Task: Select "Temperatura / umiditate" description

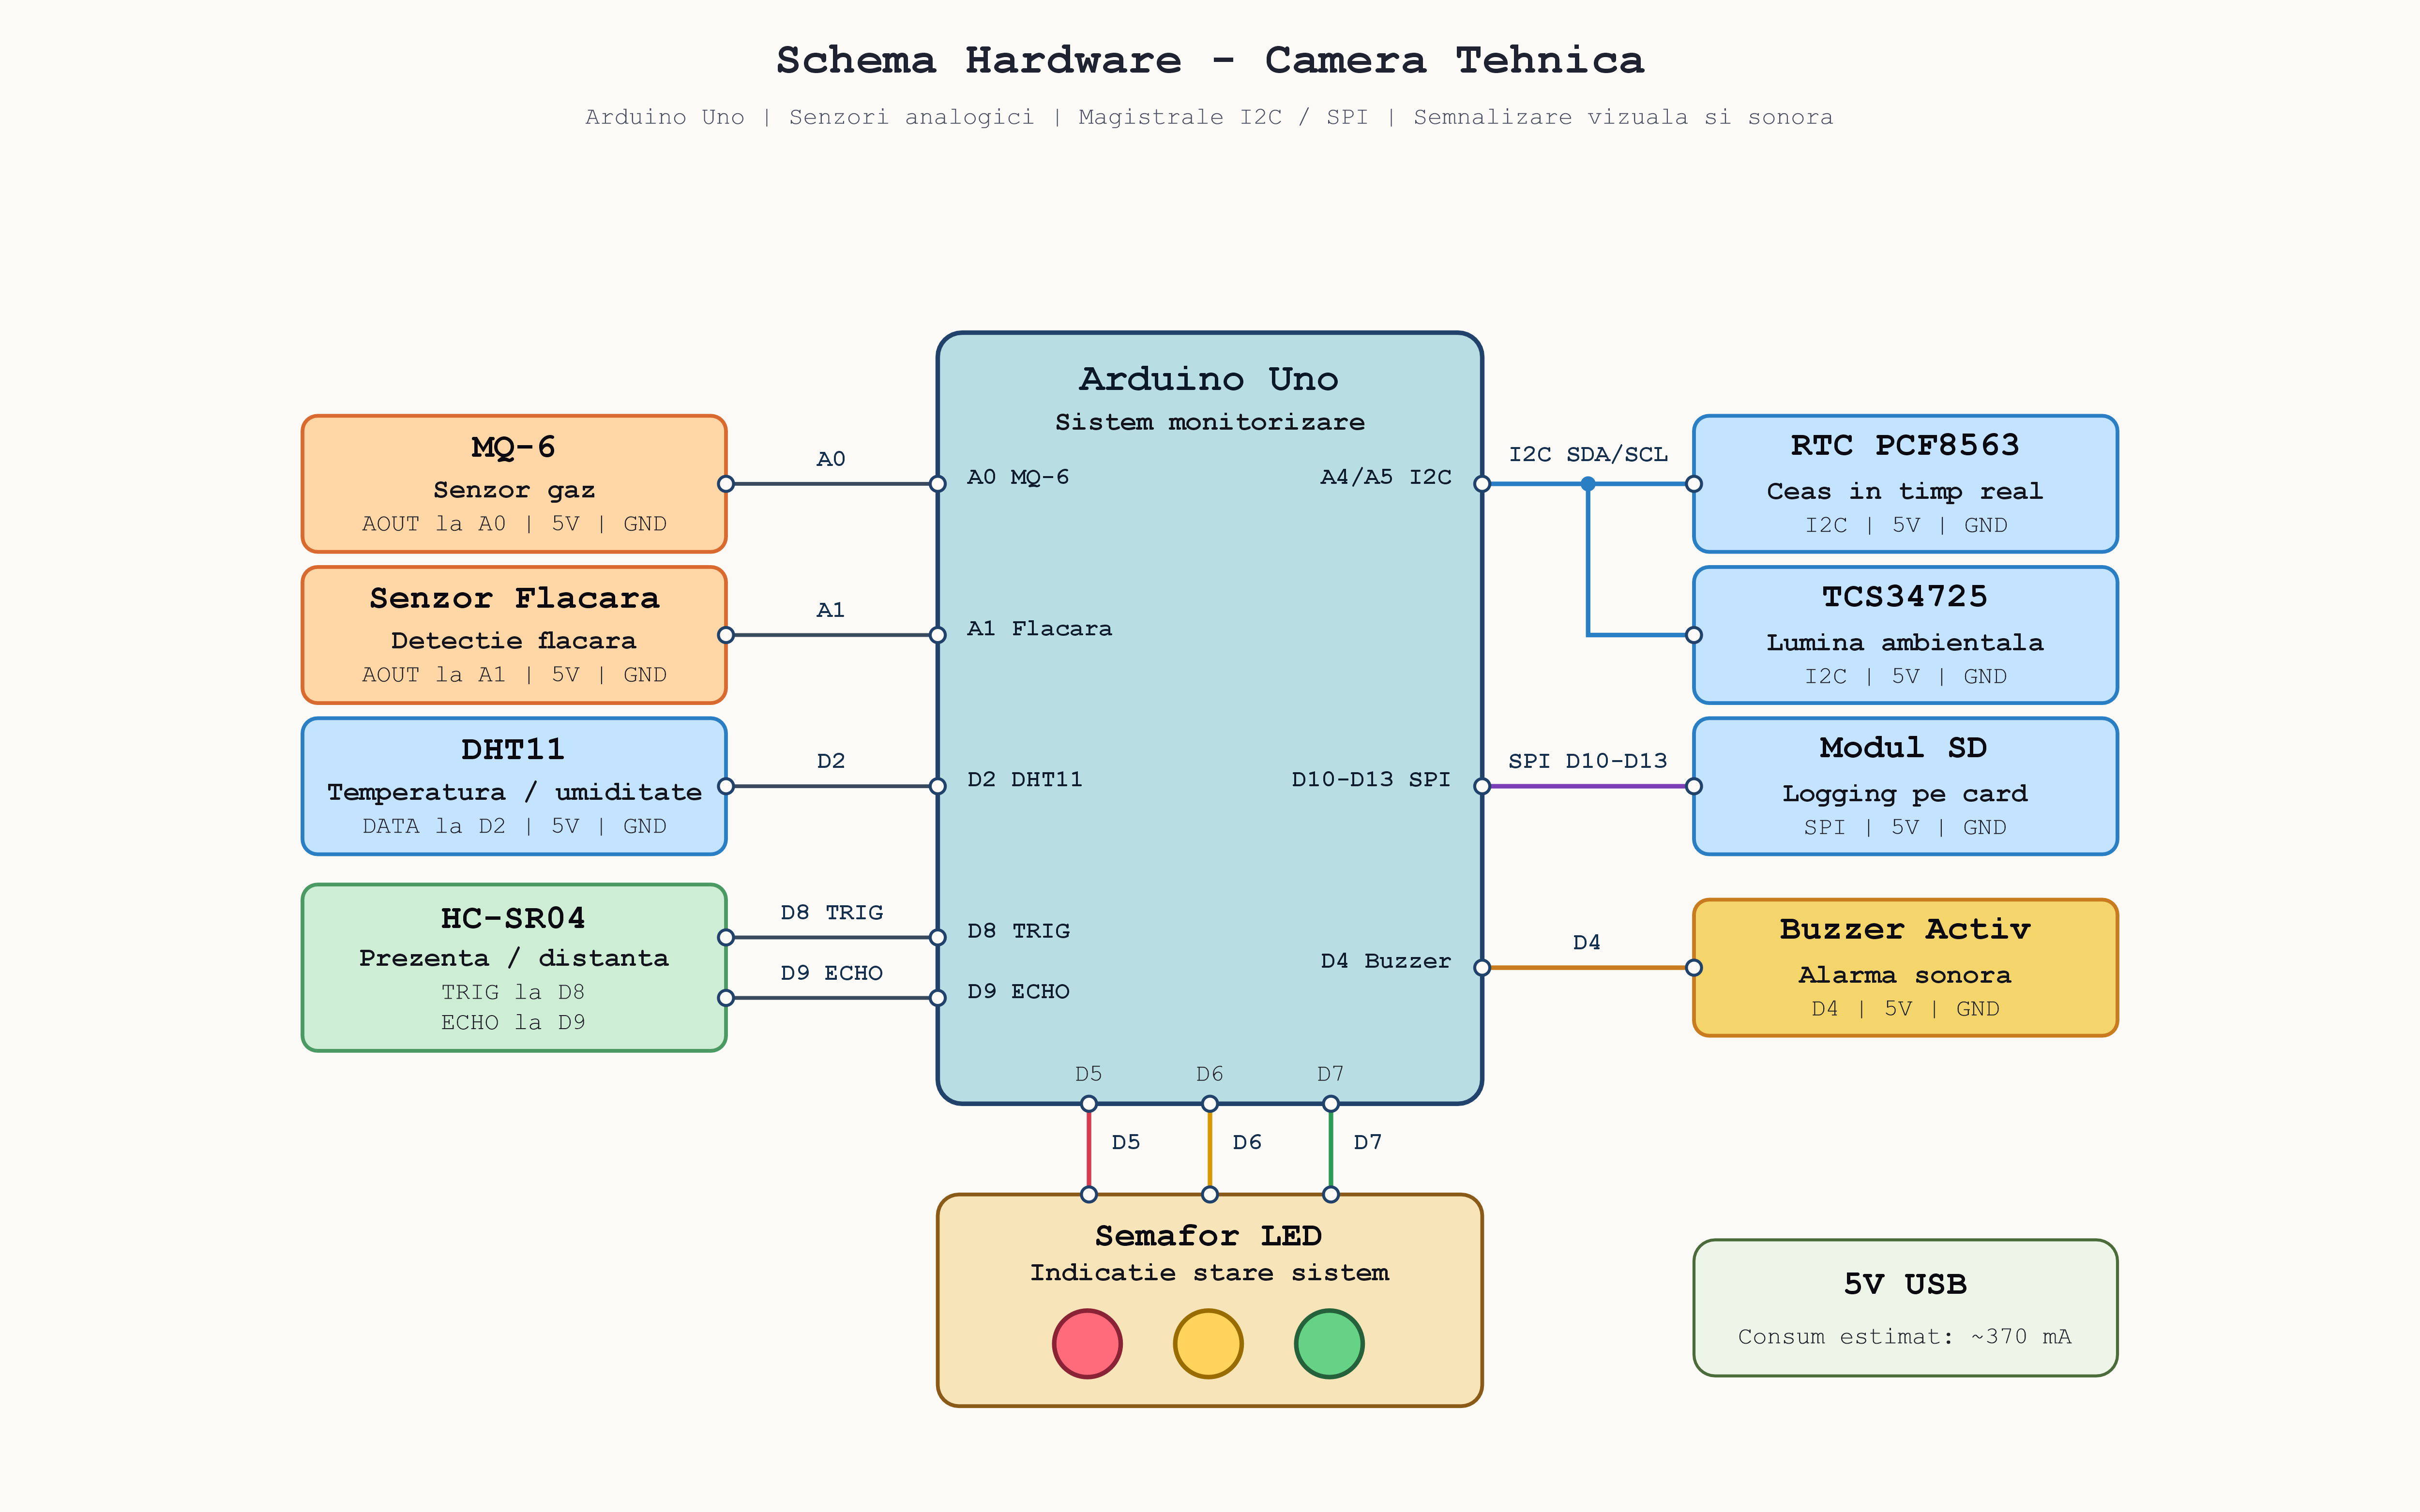Action: pos(514,792)
